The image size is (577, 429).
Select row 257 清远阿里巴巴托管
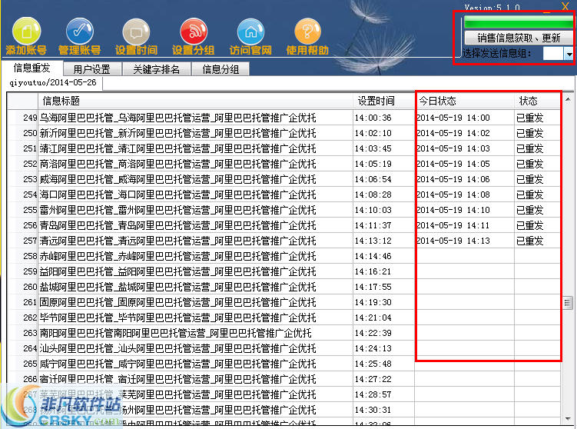tap(284, 241)
